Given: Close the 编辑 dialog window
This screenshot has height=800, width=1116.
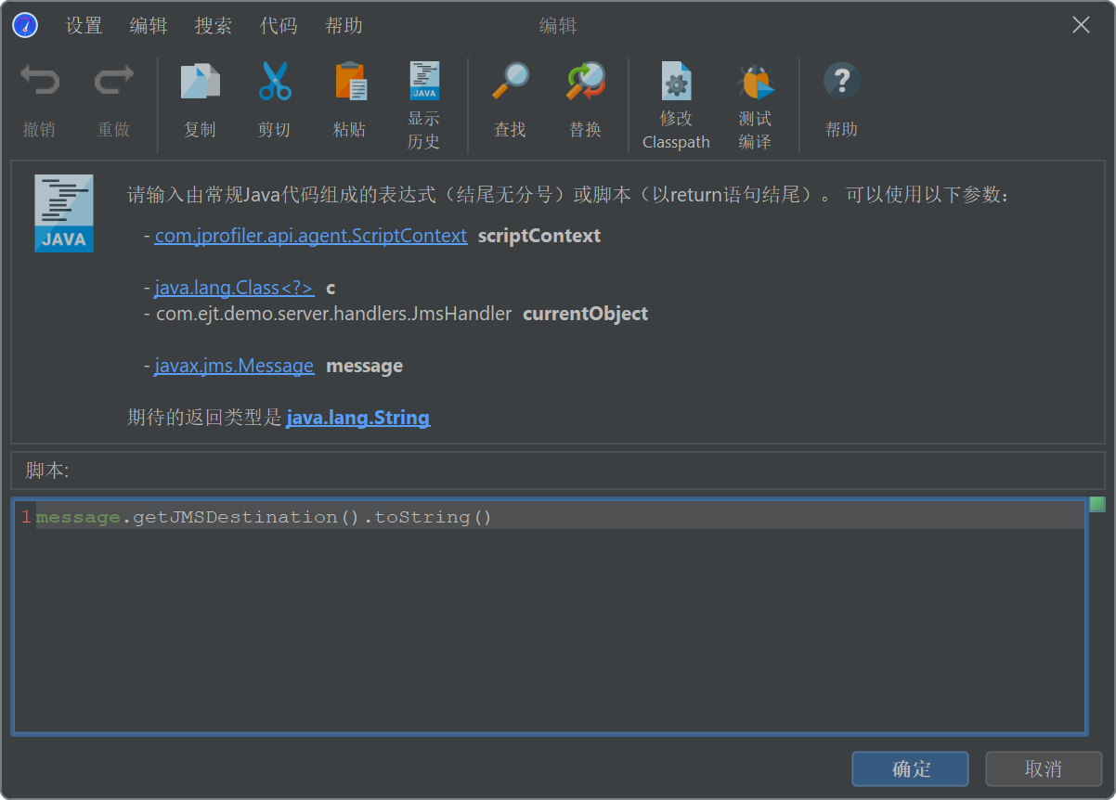Looking at the screenshot, I should (1081, 25).
